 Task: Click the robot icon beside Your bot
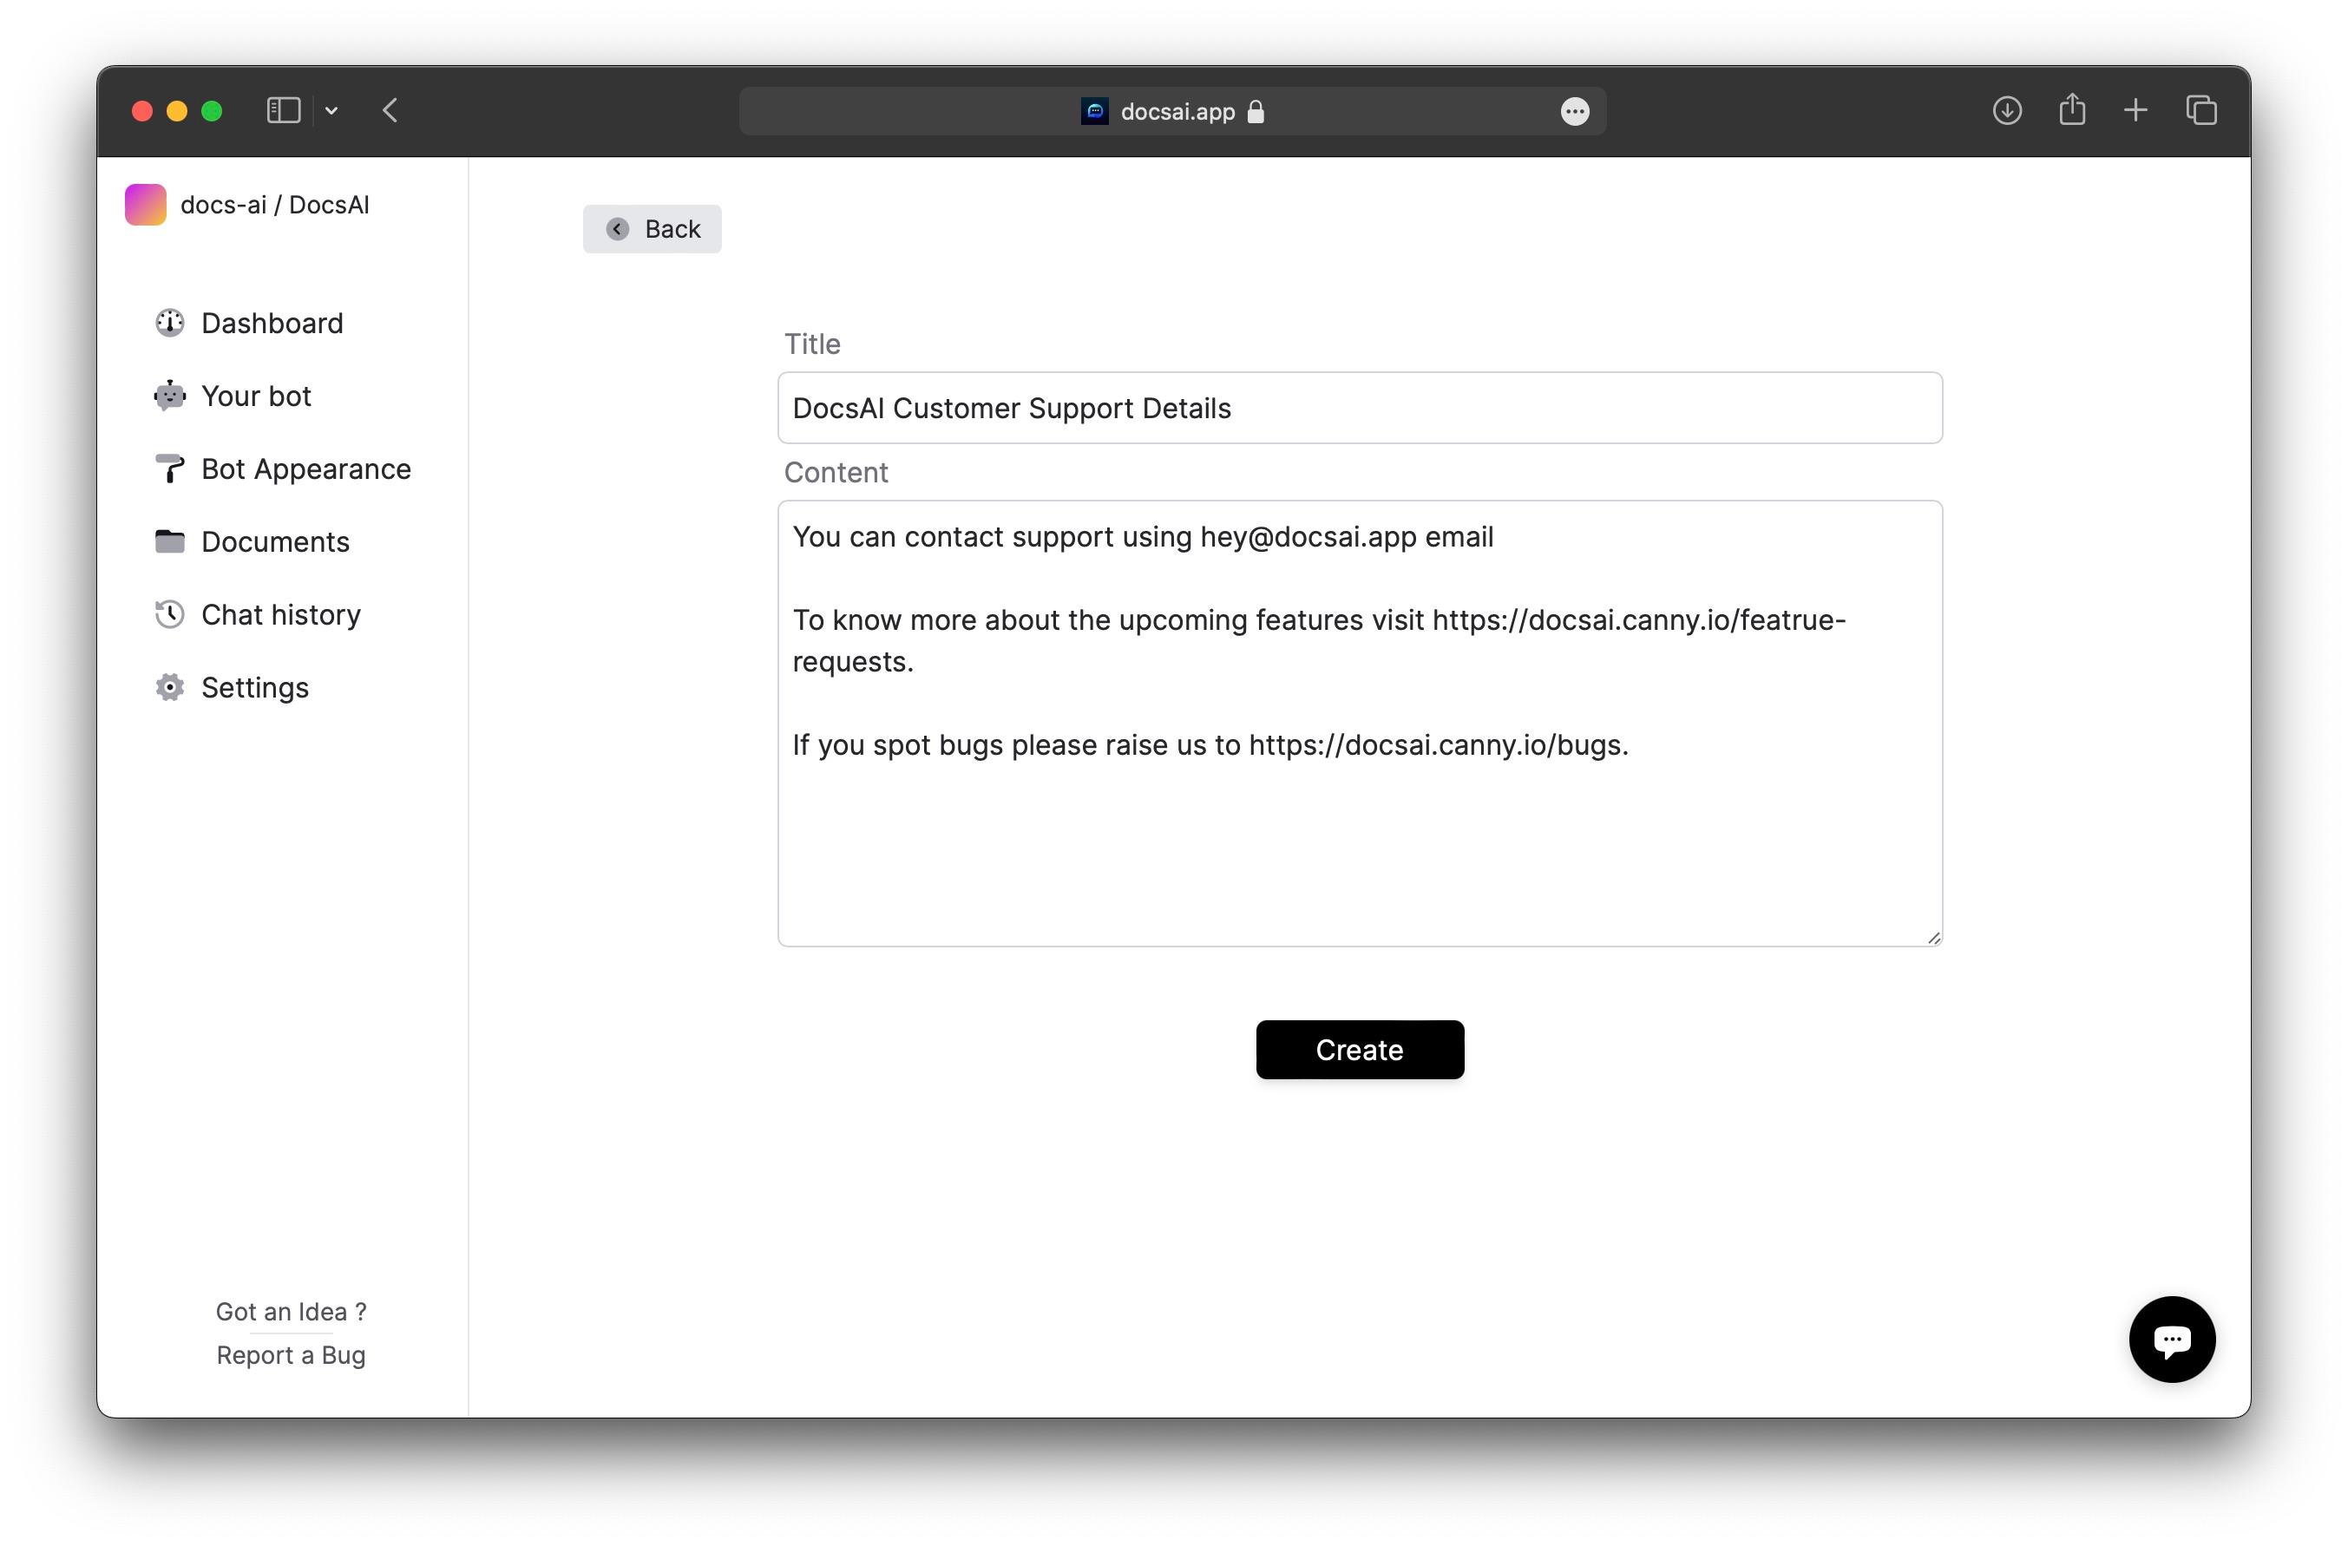point(170,396)
